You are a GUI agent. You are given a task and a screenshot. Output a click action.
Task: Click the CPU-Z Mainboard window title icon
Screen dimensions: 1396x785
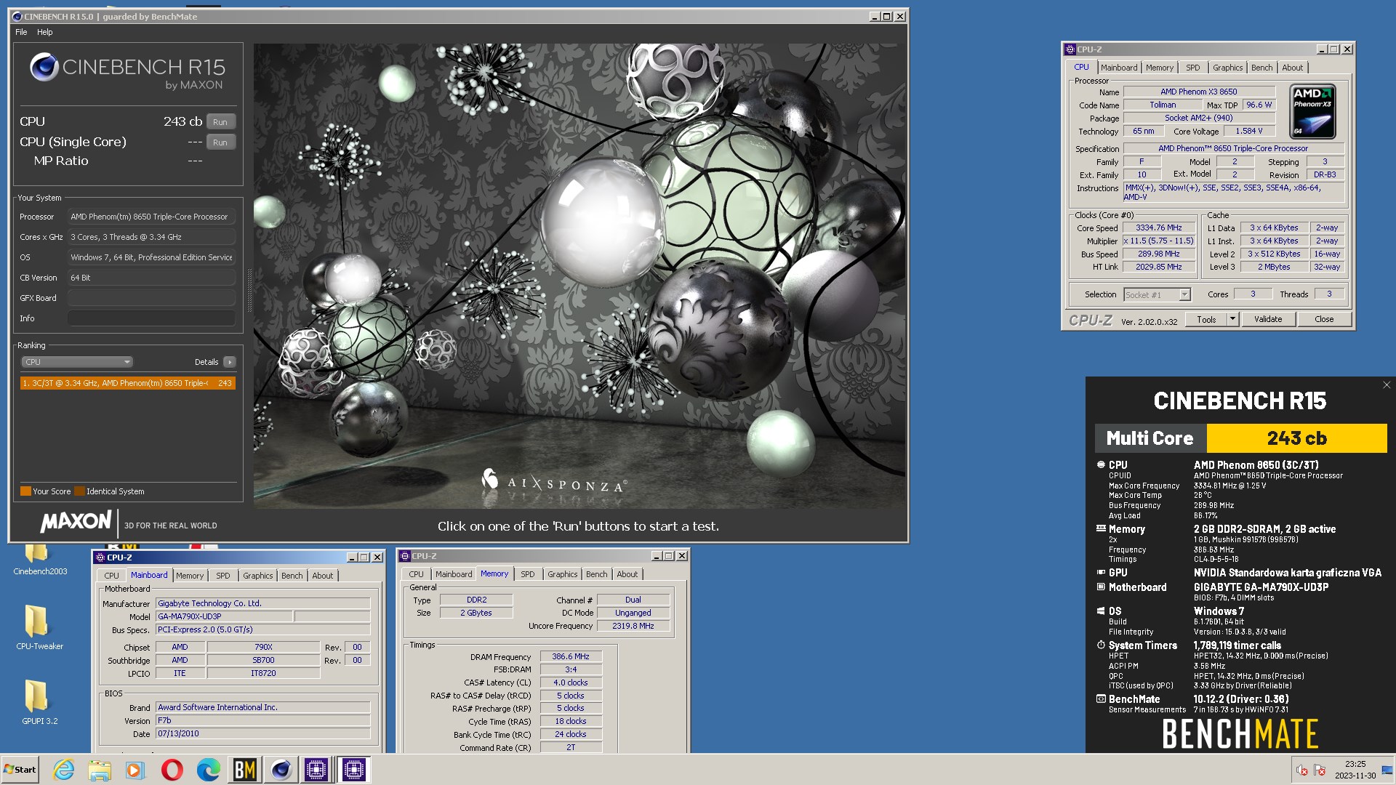point(100,557)
